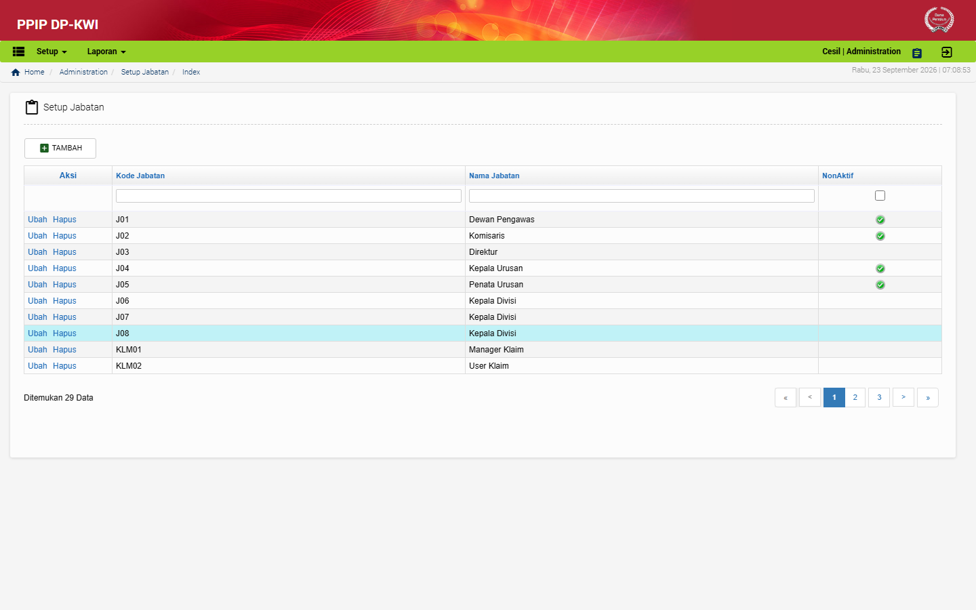976x610 pixels.
Task: Click the clipboard icon beside Cesil Administration
Action: (917, 53)
